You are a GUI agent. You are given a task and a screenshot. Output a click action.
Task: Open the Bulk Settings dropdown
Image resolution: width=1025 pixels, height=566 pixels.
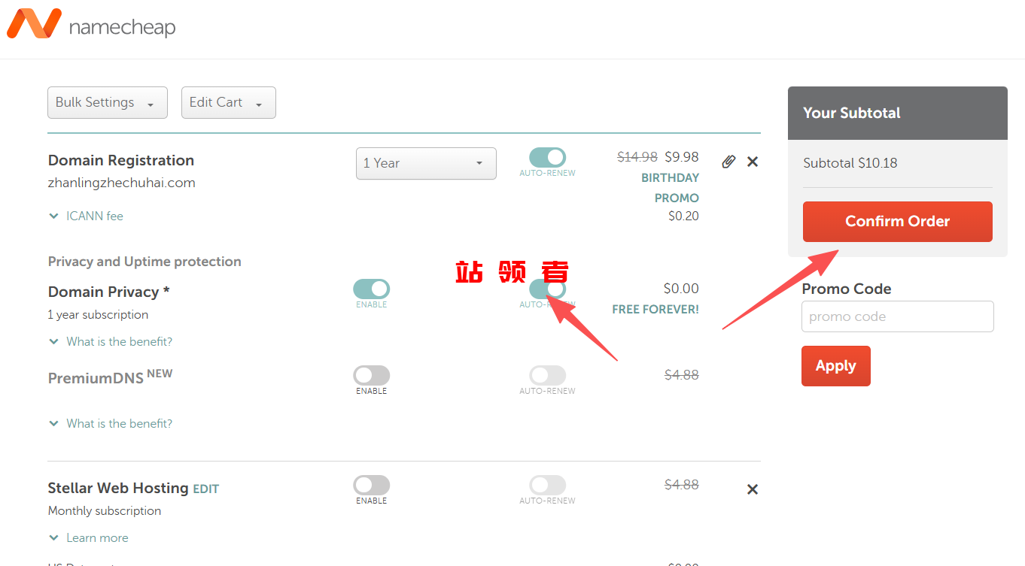pos(105,103)
